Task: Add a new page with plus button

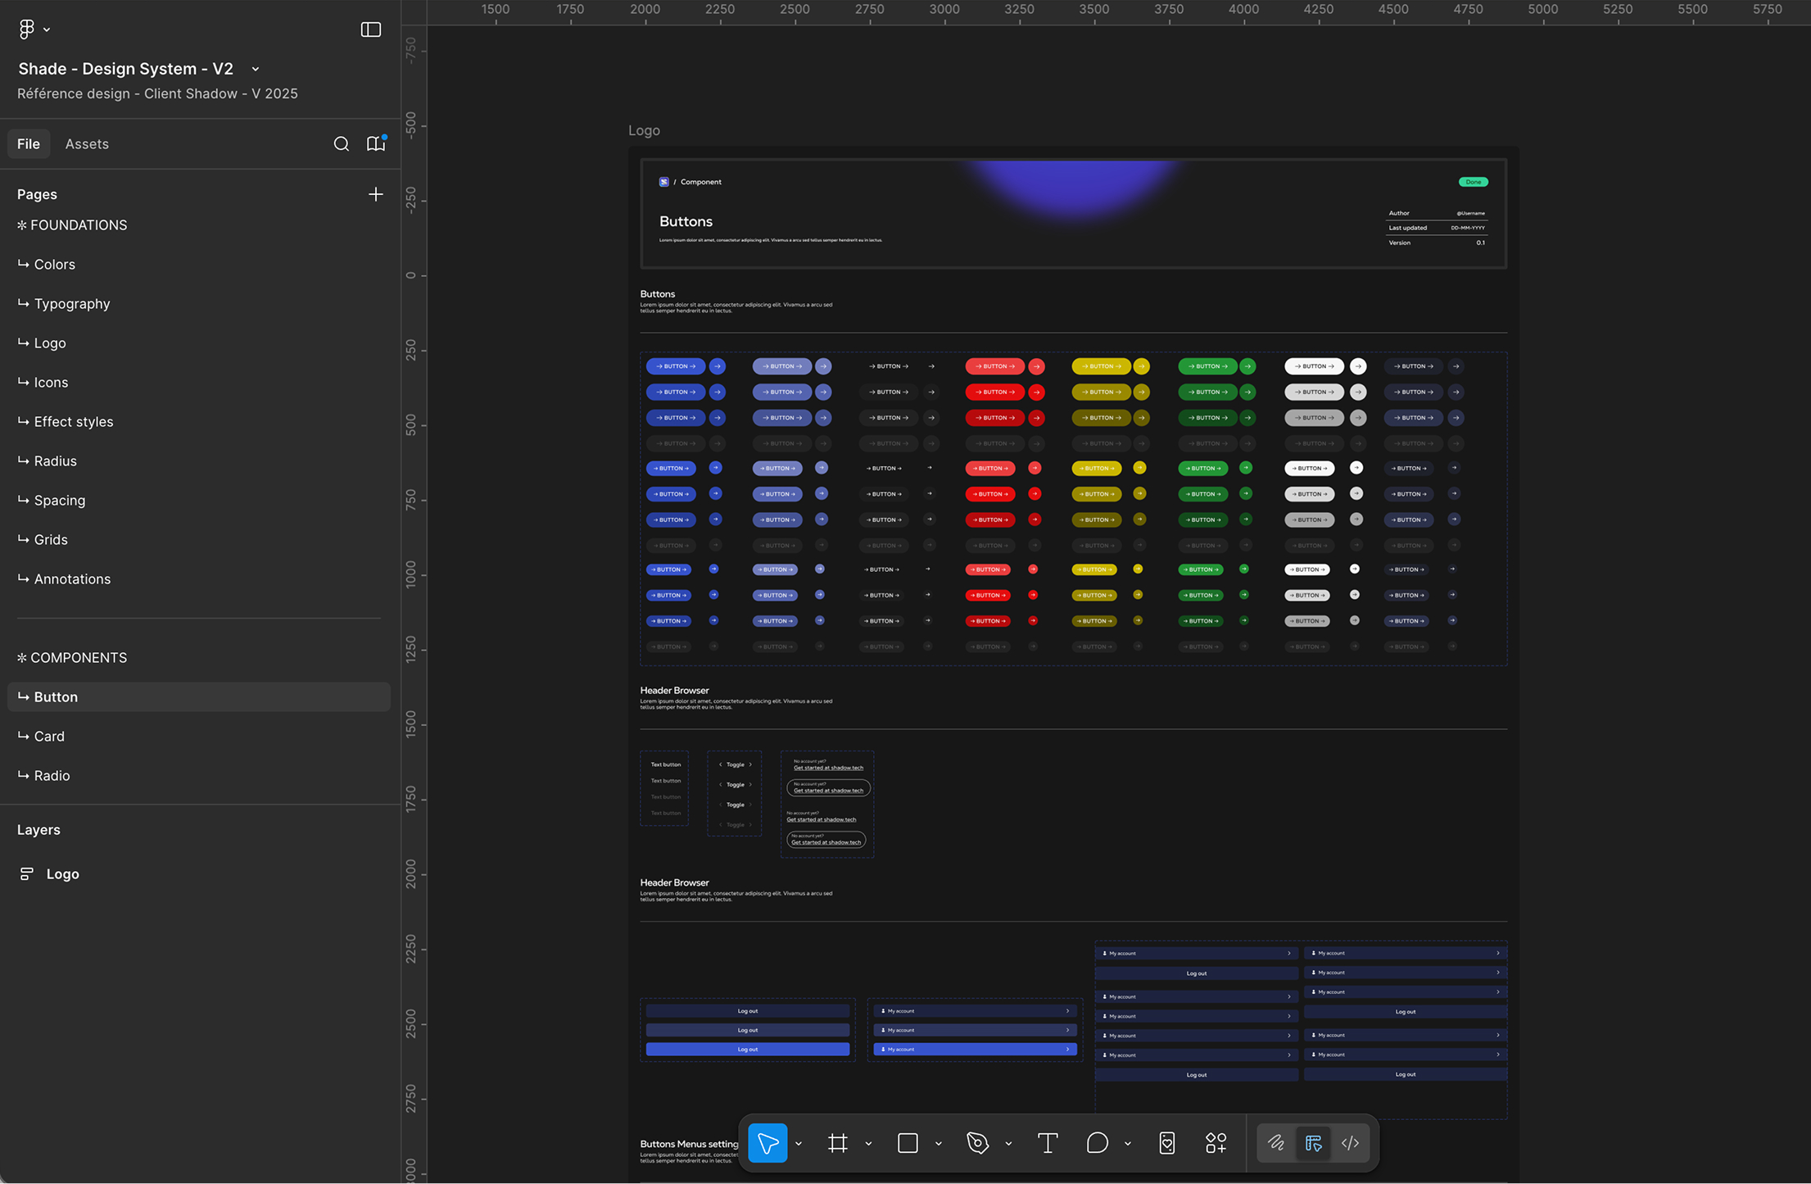Action: (375, 194)
